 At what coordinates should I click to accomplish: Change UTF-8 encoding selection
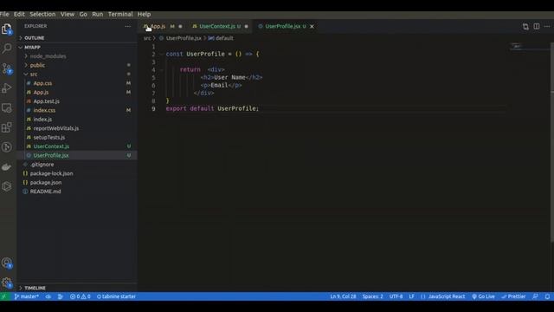[396, 296]
